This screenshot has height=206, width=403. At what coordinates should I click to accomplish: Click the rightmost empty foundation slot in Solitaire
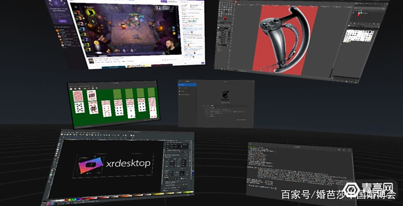152,92
